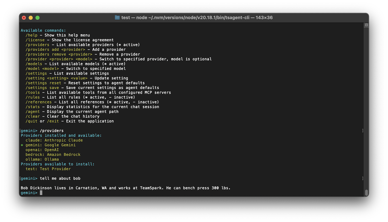Click the cursor at the last gemini prompt
388x222 pixels.
(41, 193)
